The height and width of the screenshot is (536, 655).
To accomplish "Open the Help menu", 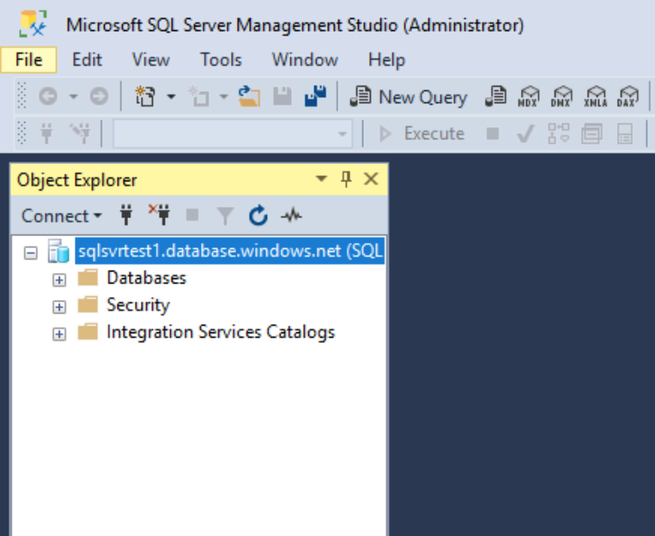I will pyautogui.click(x=386, y=60).
